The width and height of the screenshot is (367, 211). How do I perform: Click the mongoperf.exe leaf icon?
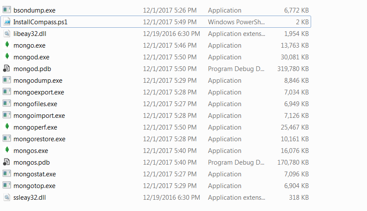(6, 127)
